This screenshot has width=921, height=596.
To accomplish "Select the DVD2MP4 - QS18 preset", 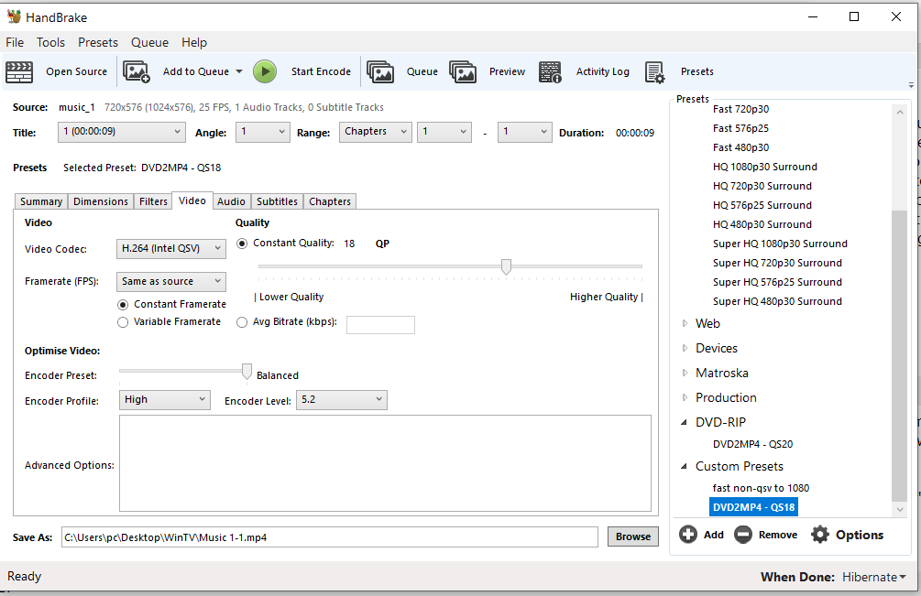I will (x=753, y=507).
